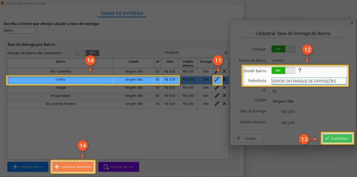Delete the São José de Fruteiras row

pyautogui.click(x=225, y=104)
